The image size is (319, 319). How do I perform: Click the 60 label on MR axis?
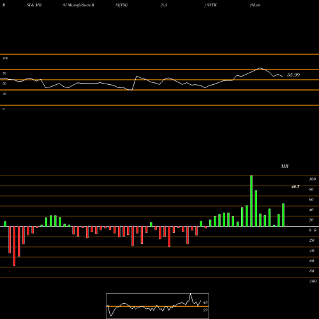point(311,200)
